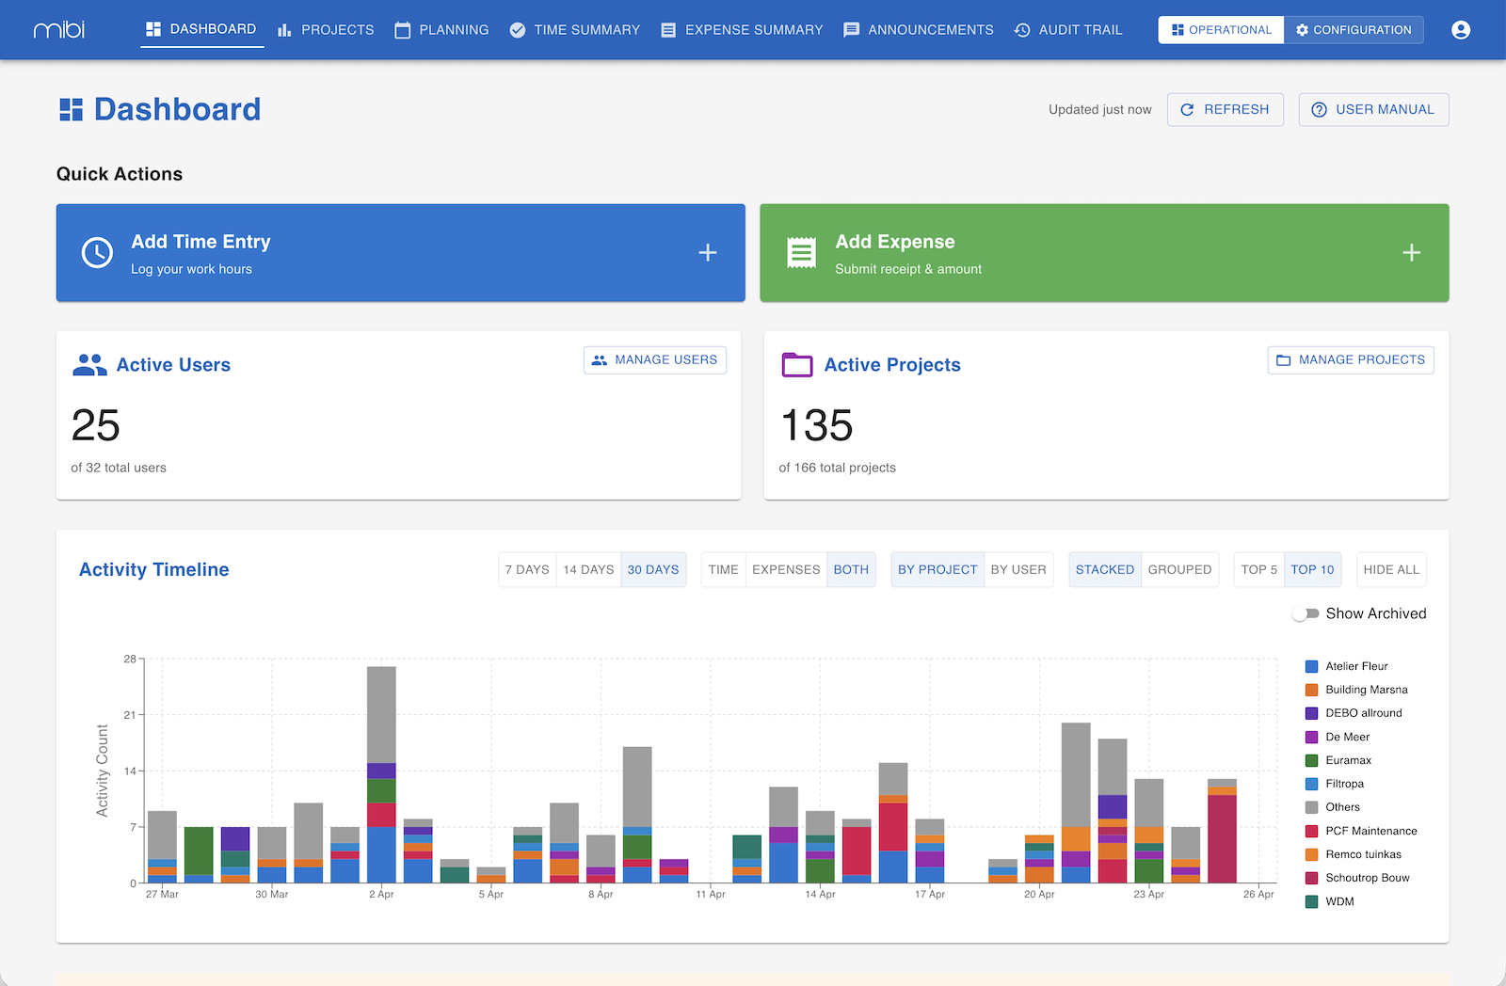Click the Refresh button
This screenshot has height=986, width=1506.
tap(1225, 109)
